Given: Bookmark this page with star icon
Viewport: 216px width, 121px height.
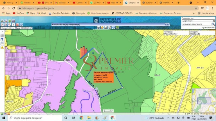Looking at the screenshot, I should (x=196, y=8).
